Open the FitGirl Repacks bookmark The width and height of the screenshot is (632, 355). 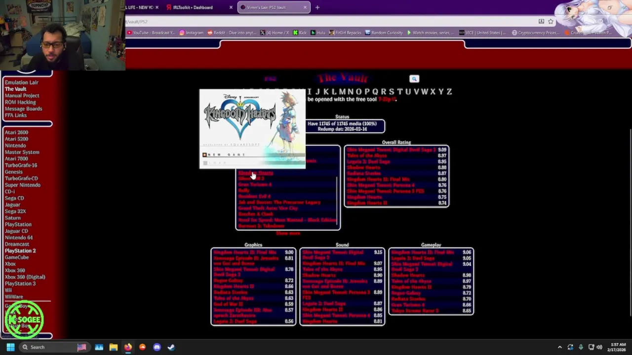(345, 33)
